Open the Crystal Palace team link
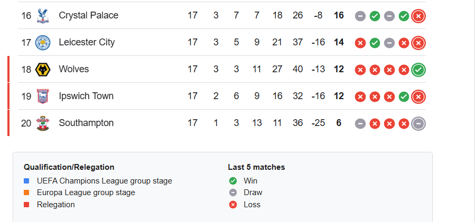 tap(88, 16)
